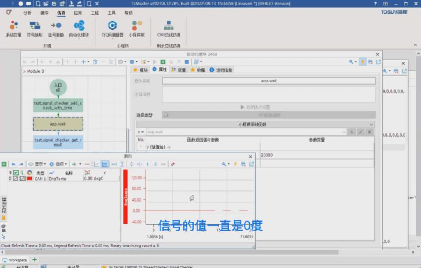The width and height of the screenshot is (421, 268).
Task: Click red minus remove signal in graphics toolbar
Action: (x=87, y=164)
